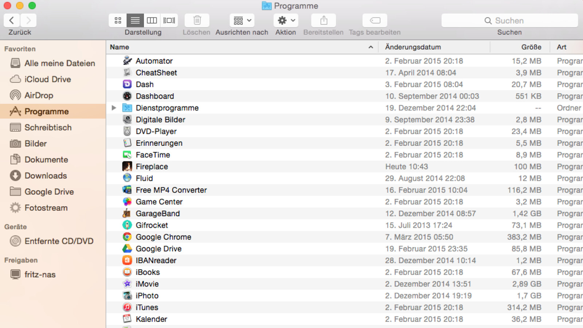This screenshot has width=583, height=328.
Task: Sort by Größe column header
Action: click(520, 47)
